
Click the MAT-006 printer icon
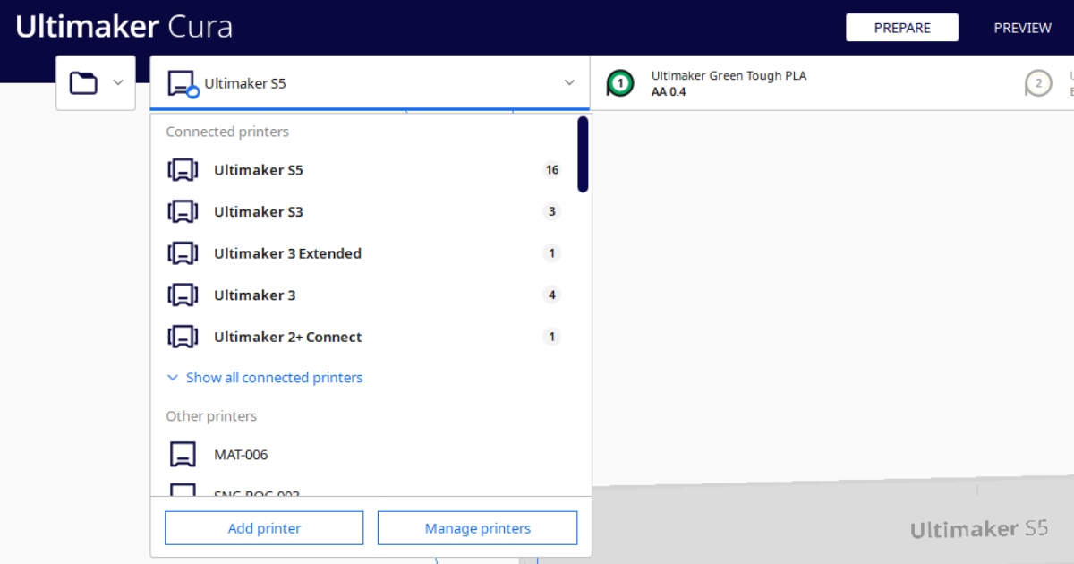[x=183, y=455]
